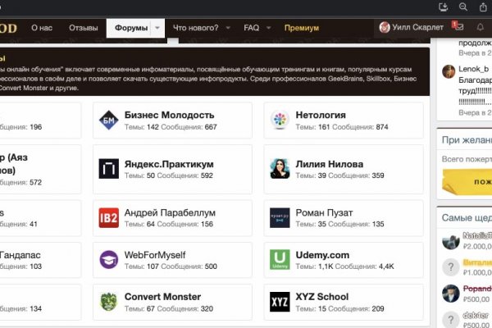492x328 pixels.
Task: Click the XYZ School logo icon
Action: point(280,303)
